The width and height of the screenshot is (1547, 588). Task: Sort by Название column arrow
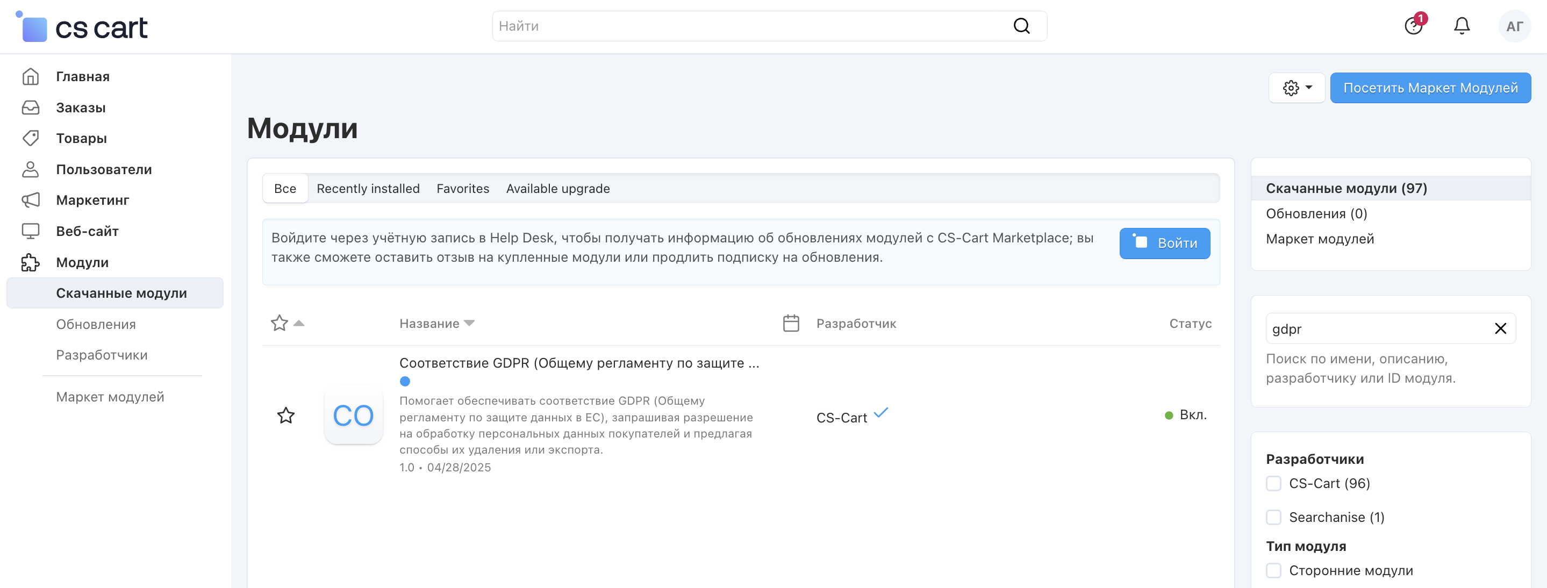[470, 323]
